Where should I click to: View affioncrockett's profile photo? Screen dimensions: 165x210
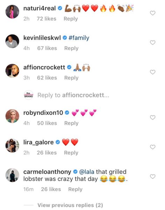click(x=12, y=71)
